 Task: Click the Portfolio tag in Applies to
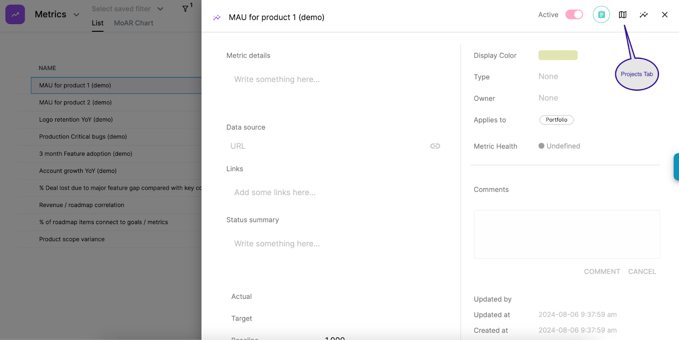556,120
